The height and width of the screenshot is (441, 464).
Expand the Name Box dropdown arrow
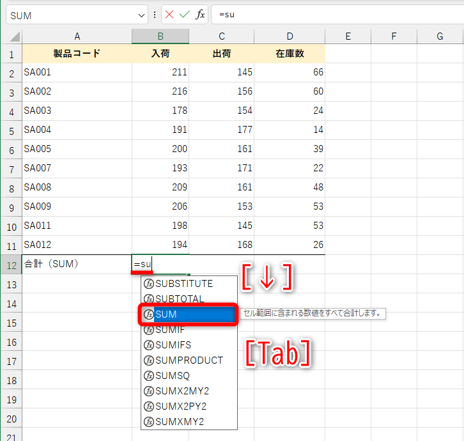coord(141,15)
